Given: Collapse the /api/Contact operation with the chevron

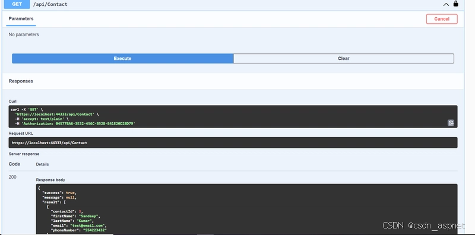Looking at the screenshot, I should tap(446, 5).
